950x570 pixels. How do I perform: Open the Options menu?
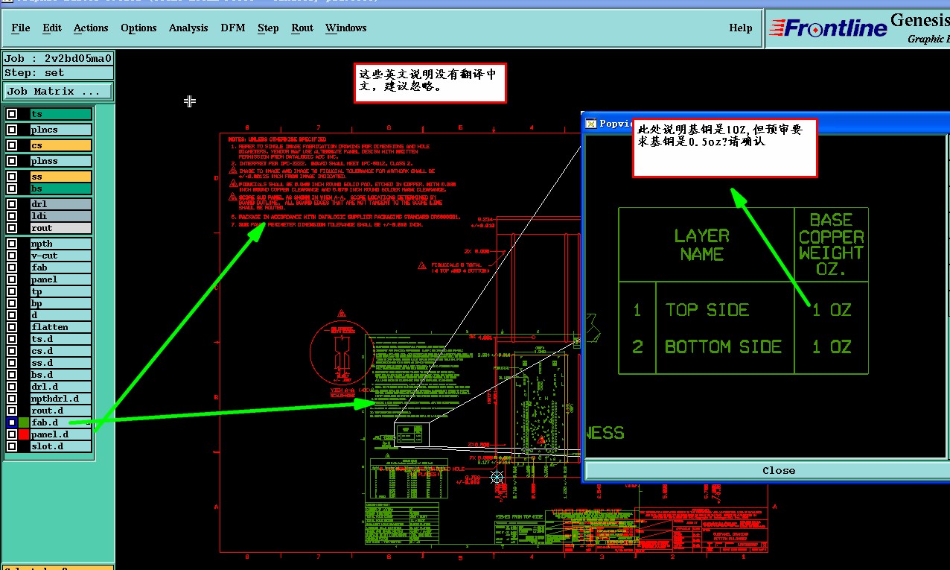[x=138, y=28]
